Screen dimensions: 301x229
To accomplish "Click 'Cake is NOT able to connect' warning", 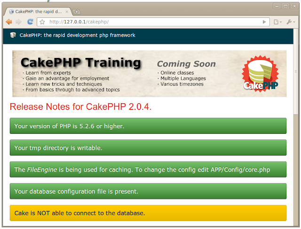I will pos(148,213).
